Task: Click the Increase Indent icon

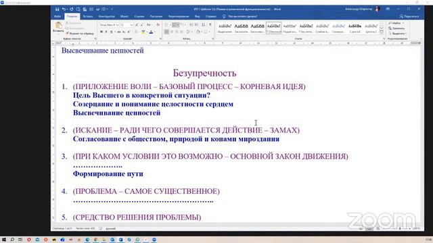Action: tap(196, 25)
